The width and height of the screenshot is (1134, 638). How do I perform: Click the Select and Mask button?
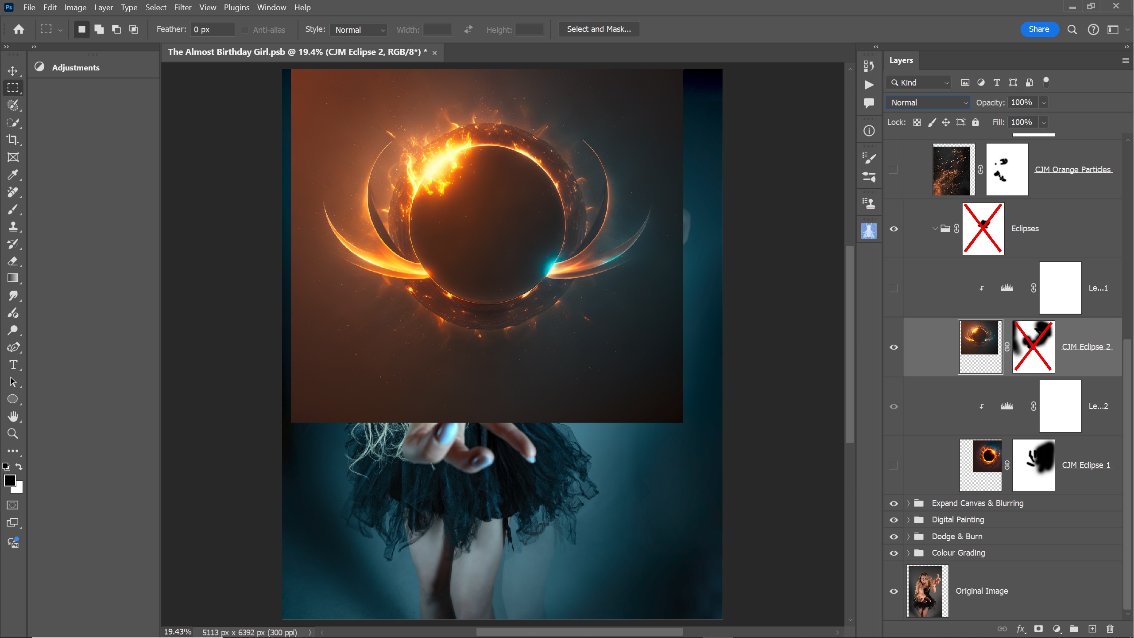point(599,29)
